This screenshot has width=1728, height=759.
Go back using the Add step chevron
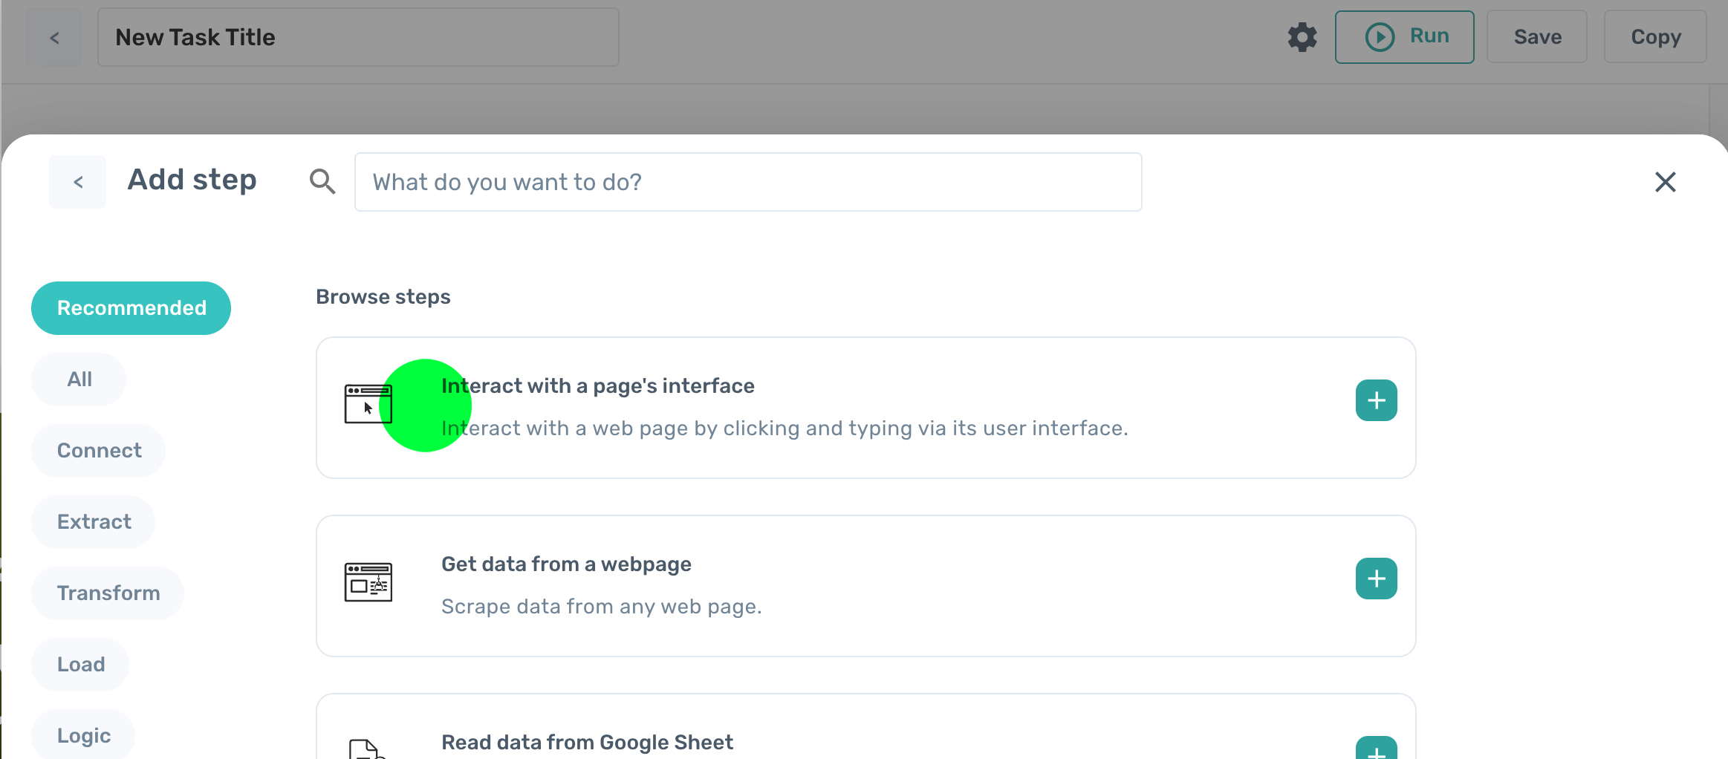(x=78, y=182)
